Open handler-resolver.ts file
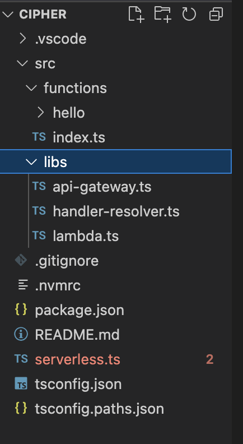Viewport: 243px width, 444px height. tap(116, 211)
